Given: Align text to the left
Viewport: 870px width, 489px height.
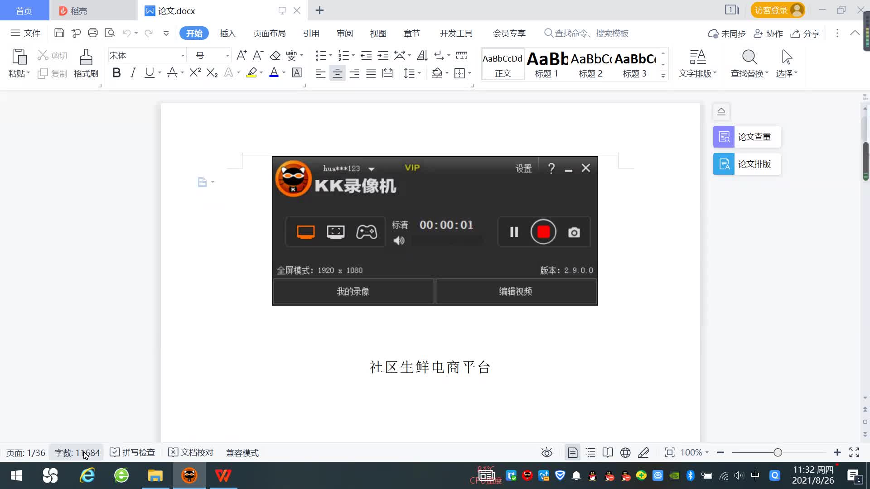Looking at the screenshot, I should pyautogui.click(x=320, y=73).
